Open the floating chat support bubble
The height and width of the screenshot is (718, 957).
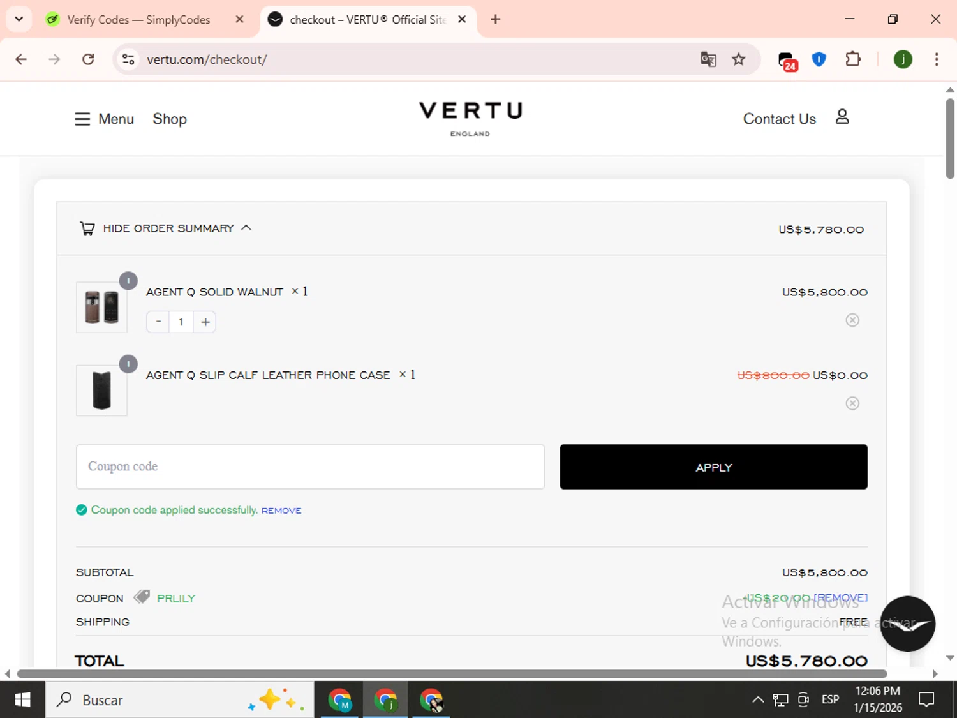pos(907,624)
